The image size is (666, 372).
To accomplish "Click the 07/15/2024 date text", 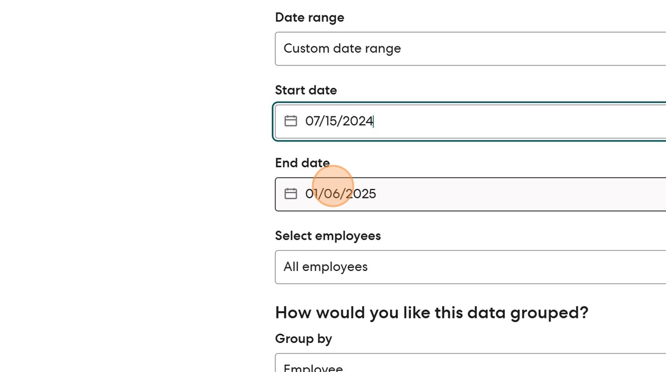I will [x=339, y=121].
